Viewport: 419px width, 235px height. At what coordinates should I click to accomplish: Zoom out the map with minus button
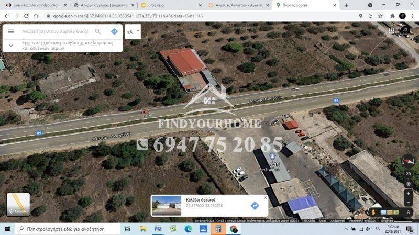point(408,202)
